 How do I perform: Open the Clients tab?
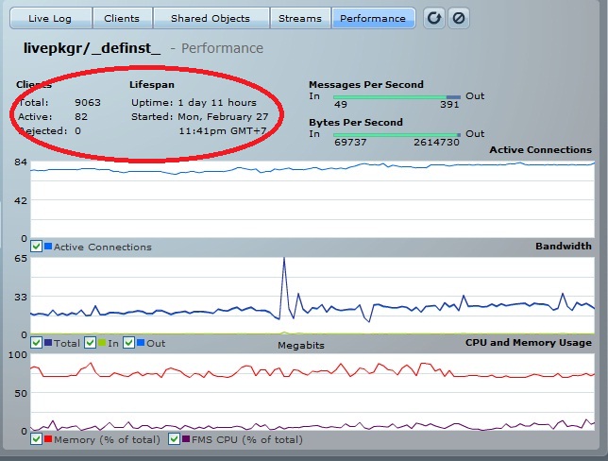click(121, 18)
